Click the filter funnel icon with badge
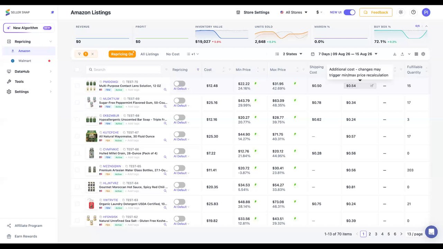Image resolution: width=443 pixels, height=249 pixels. 79,54
